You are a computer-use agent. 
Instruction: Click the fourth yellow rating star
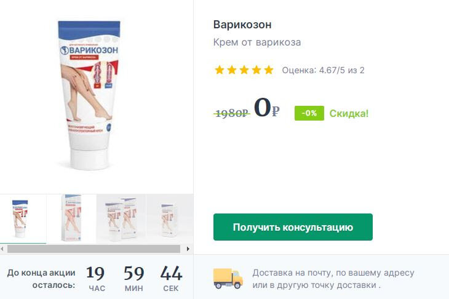256,70
